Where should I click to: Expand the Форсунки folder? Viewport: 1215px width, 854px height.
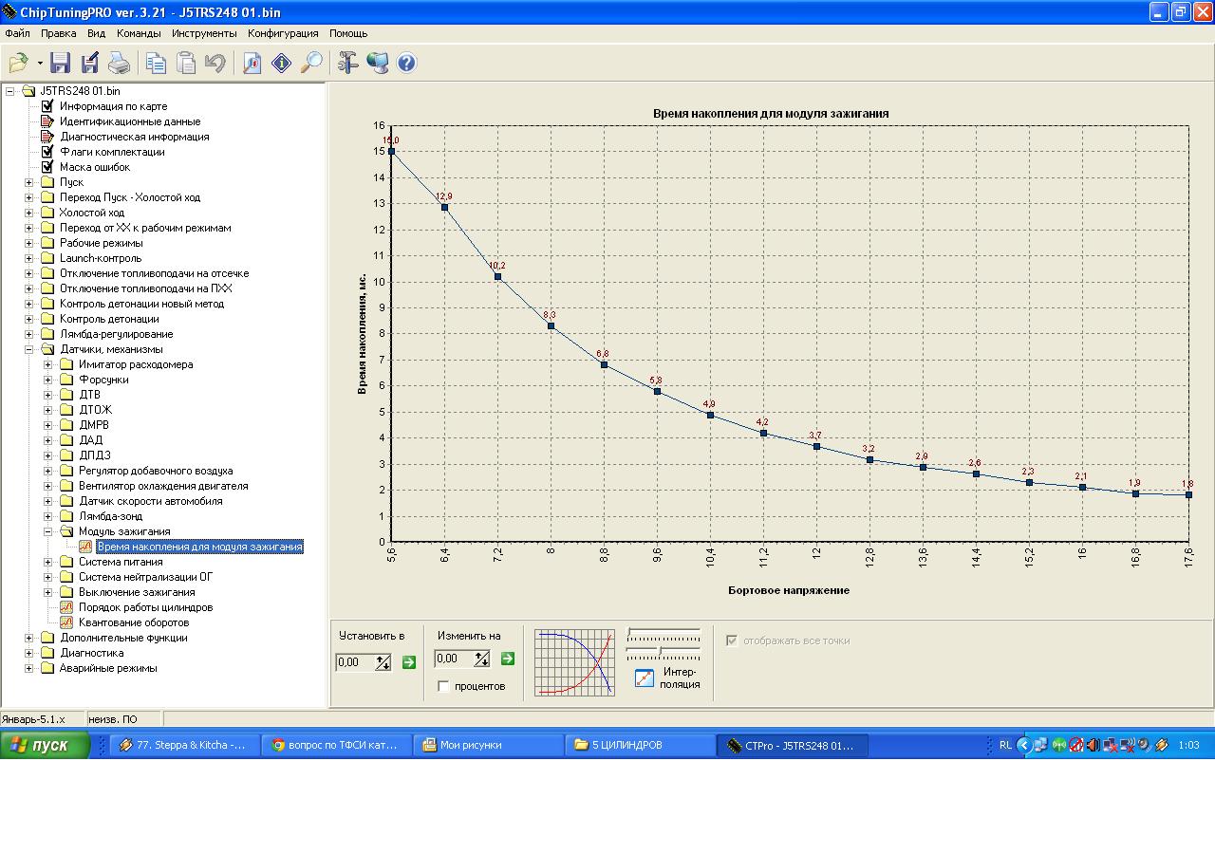[47, 380]
